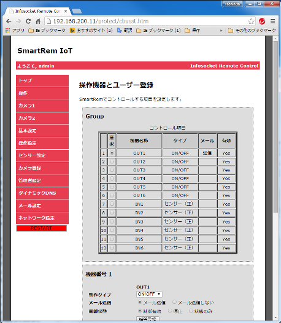The image size is (281, 323).
Task: Click the red Trend Micro extension icon
Action: (262, 21)
